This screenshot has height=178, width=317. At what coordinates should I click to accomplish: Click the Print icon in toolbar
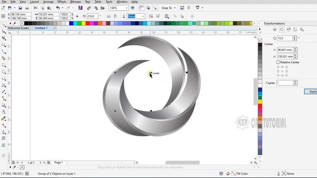(x=27, y=8)
